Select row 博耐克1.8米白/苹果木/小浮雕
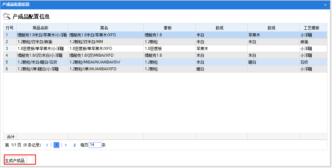 click(165, 35)
